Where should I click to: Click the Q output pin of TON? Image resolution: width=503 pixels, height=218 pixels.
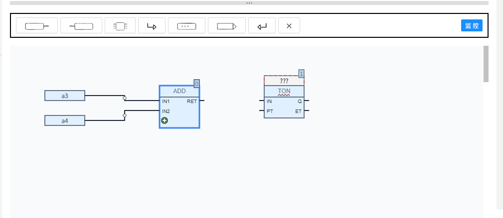(x=300, y=101)
